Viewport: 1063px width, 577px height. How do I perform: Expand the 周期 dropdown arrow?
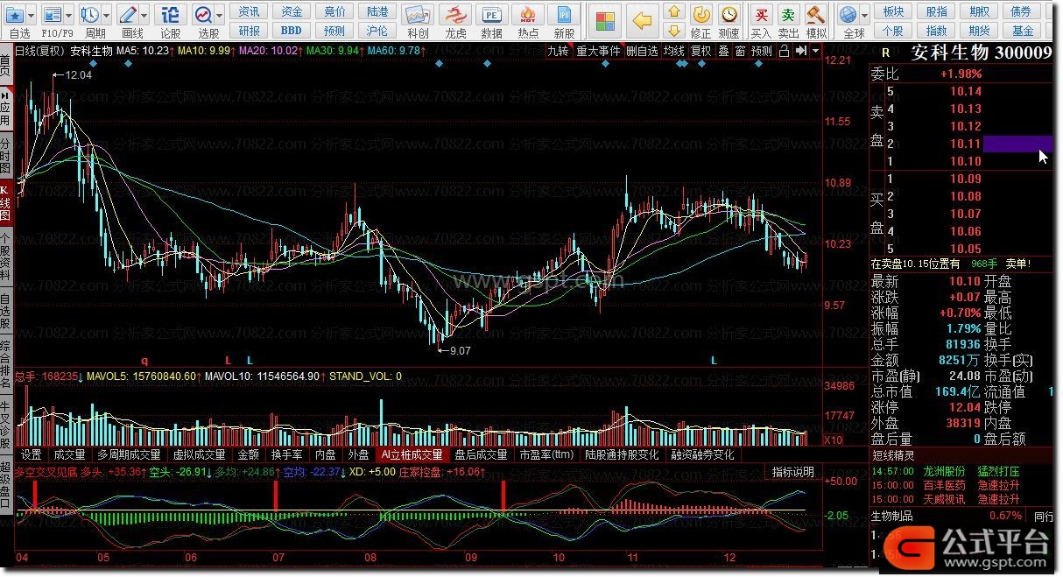pyautogui.click(x=107, y=15)
